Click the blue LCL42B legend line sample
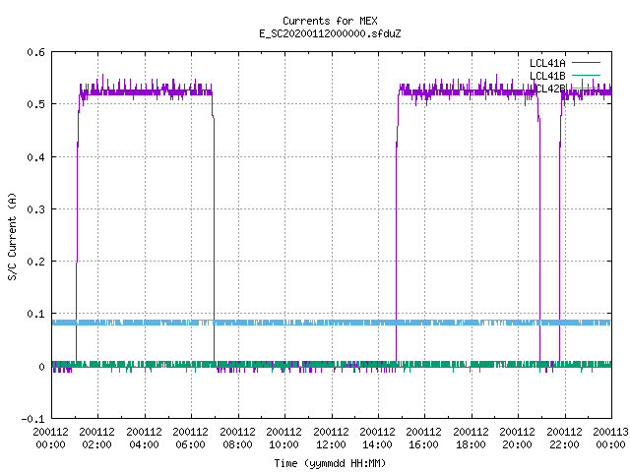The width and height of the screenshot is (630, 472). pos(586,88)
